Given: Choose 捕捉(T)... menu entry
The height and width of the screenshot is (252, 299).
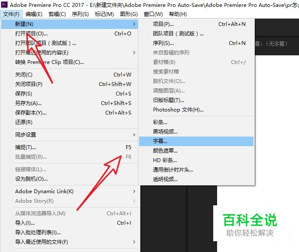Looking at the screenshot, I should [70, 147].
